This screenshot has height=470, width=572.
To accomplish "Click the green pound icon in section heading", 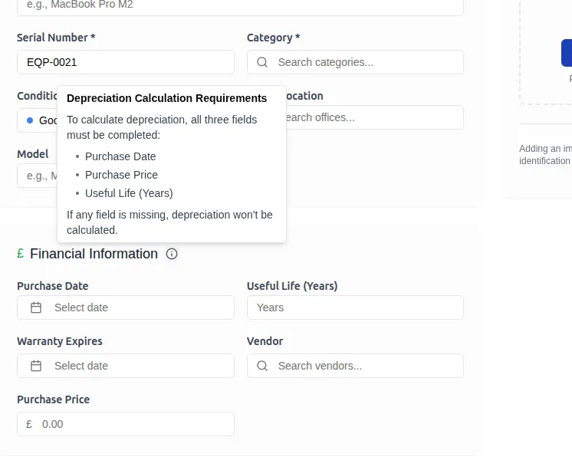I will [21, 254].
